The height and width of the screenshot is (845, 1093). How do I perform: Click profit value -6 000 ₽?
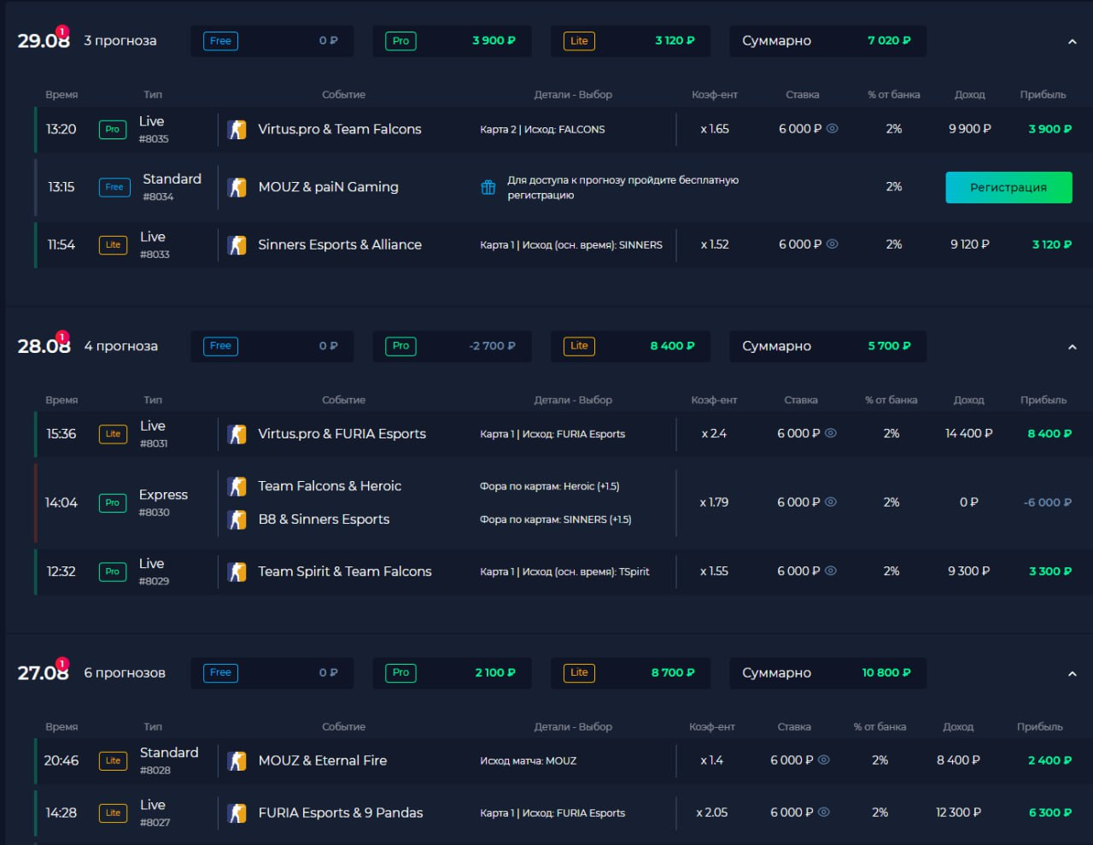coord(1048,502)
